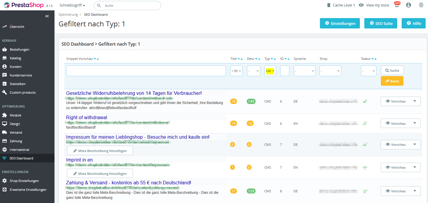Click the Cache Level 1 trash icon
This screenshot has width=428, height=203.
click(x=328, y=5)
